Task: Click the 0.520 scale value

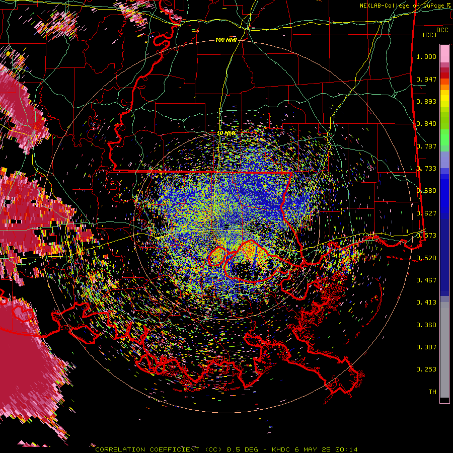Action: point(426,258)
